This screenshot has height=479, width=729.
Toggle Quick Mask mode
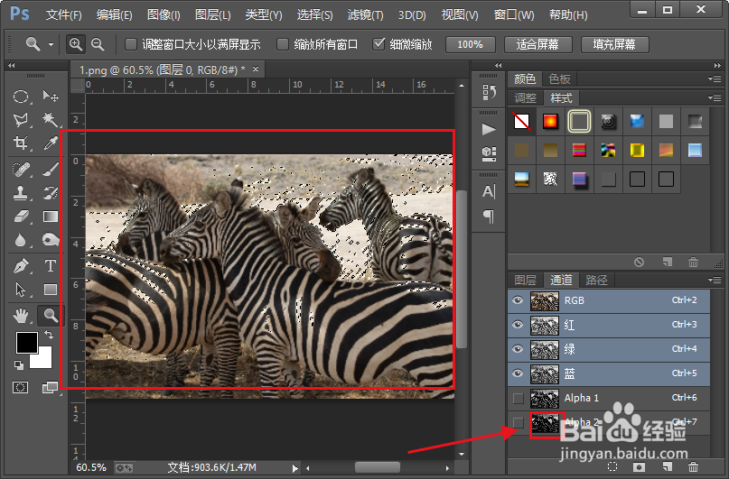[x=21, y=387]
